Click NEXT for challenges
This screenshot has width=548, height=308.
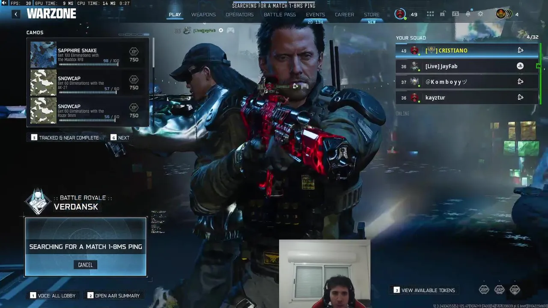pos(120,138)
